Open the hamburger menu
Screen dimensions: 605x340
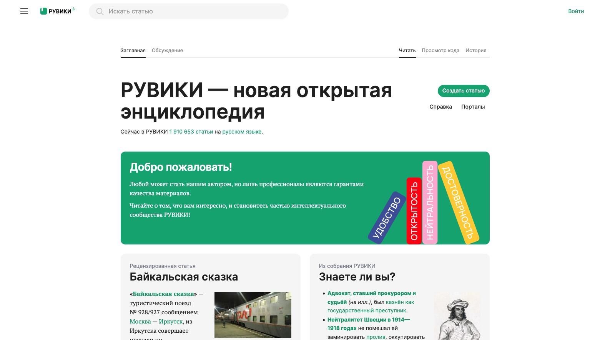[x=24, y=11]
